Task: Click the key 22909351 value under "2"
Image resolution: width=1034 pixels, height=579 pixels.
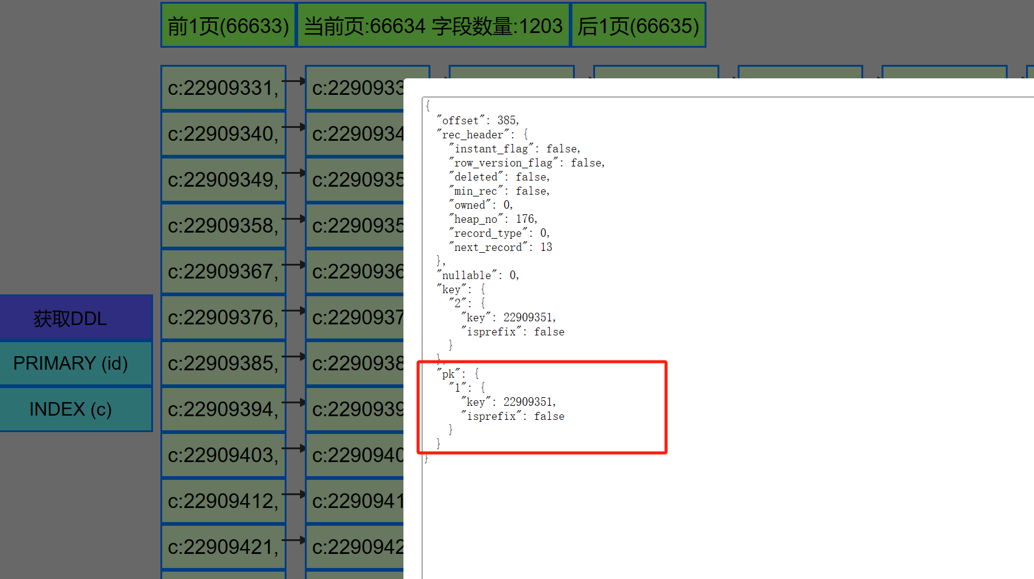Action: 528,318
